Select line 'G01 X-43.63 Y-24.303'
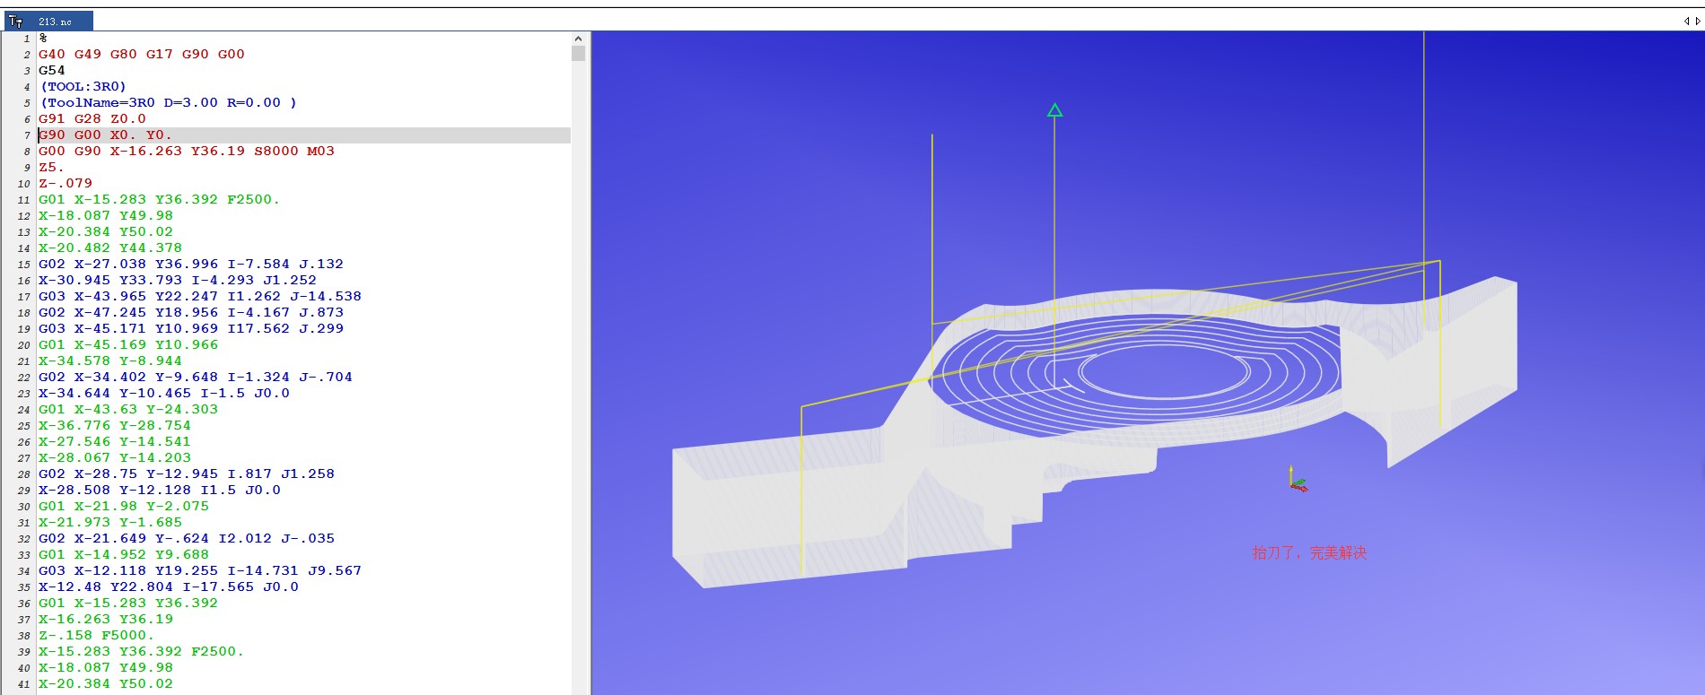The width and height of the screenshot is (1705, 695). 128,409
